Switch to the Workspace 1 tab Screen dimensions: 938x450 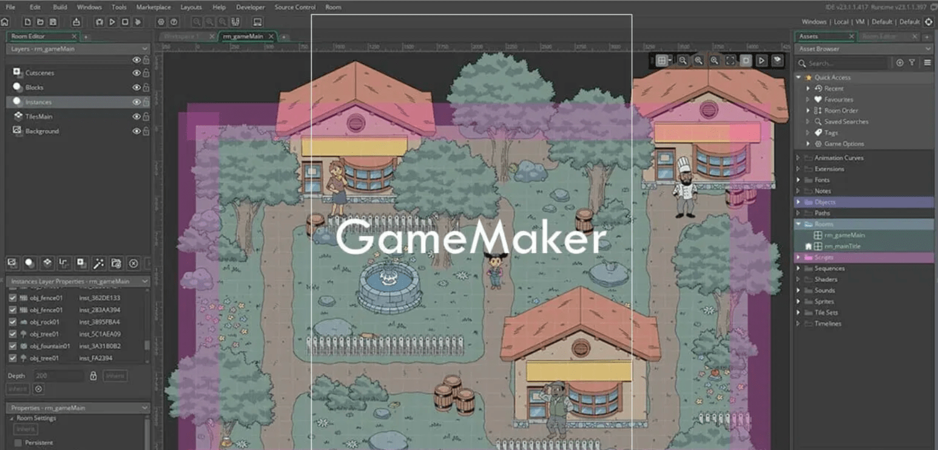click(181, 36)
